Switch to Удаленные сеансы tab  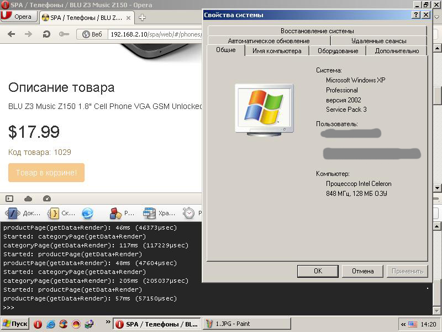pos(379,40)
